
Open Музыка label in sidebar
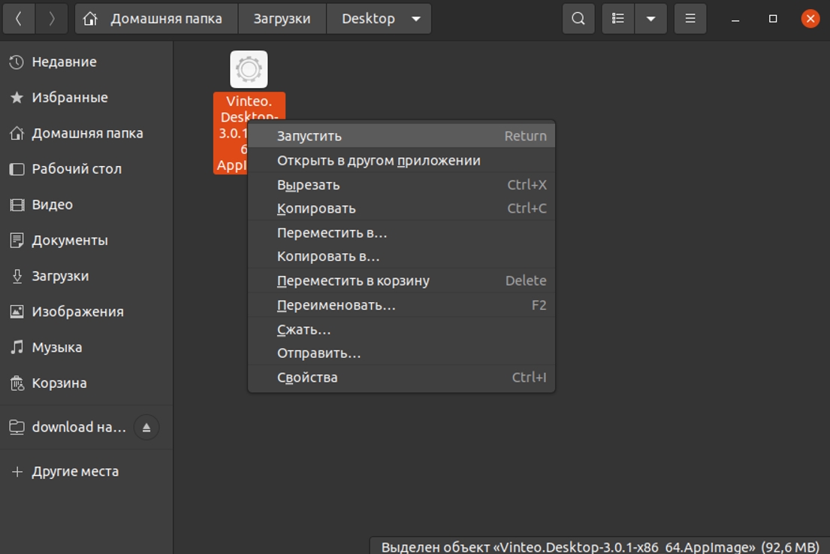(x=57, y=347)
